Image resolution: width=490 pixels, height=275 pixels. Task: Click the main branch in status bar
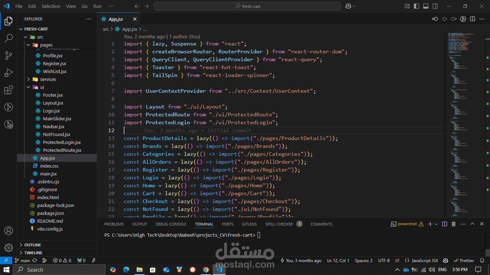coord(22,261)
